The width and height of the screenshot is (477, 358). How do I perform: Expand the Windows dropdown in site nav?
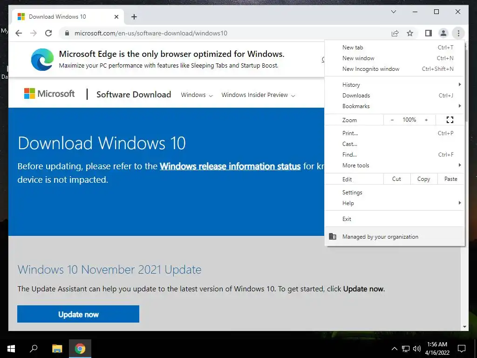[197, 95]
